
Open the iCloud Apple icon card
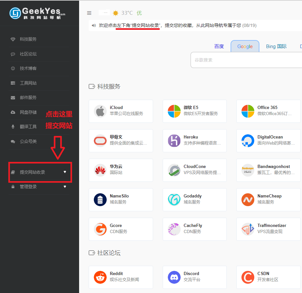click(100, 111)
